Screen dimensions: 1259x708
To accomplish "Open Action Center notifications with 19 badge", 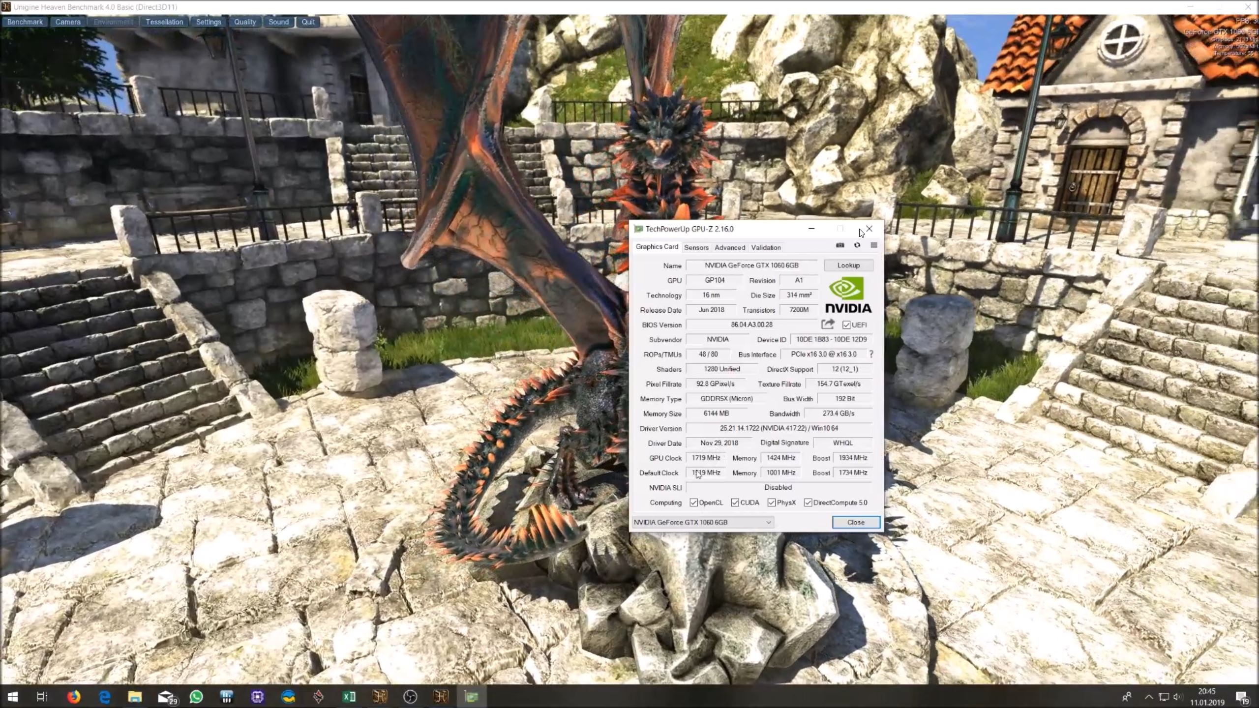I will point(1242,697).
